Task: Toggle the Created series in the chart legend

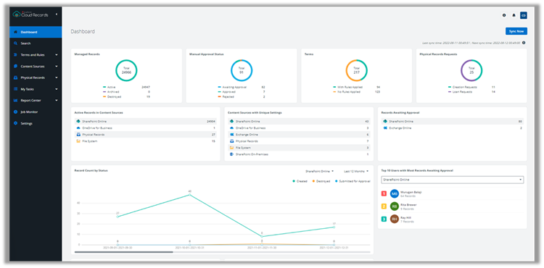Action: [x=300, y=181]
